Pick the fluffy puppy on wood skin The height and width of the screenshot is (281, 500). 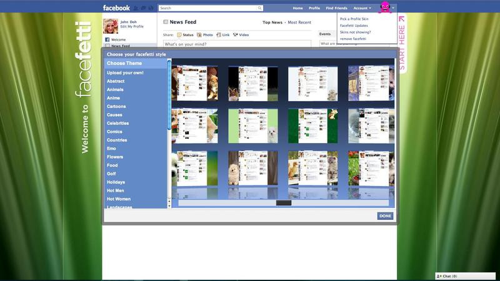click(253, 168)
